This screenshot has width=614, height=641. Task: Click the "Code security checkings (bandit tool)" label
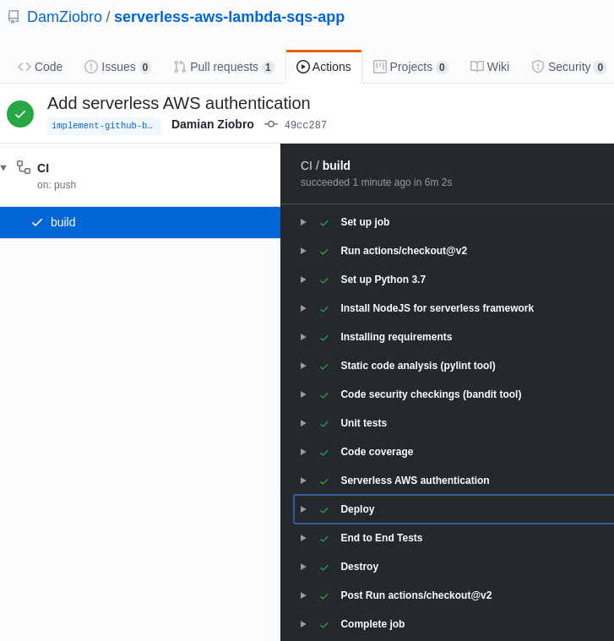pyautogui.click(x=431, y=394)
